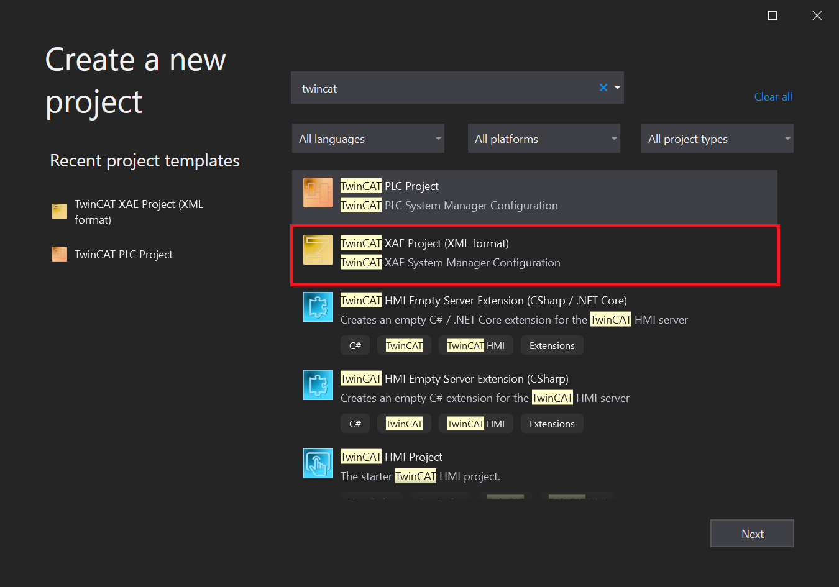Open the All languages filter dropdown

click(x=368, y=139)
